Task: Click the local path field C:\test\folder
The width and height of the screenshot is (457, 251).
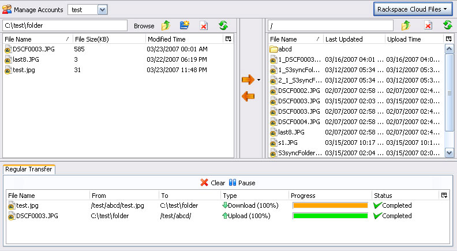Action: pos(65,25)
